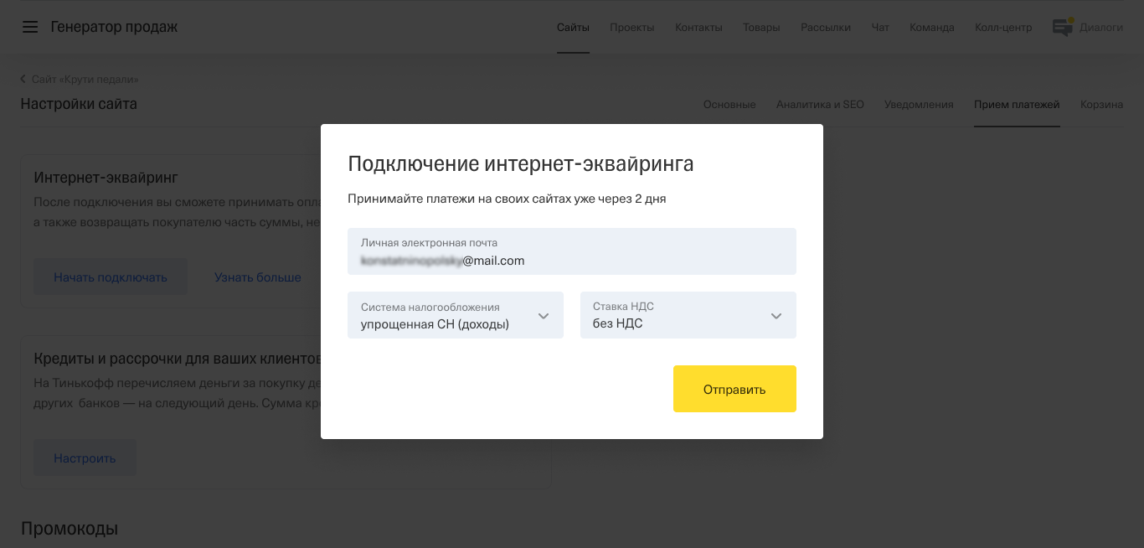This screenshot has width=1144, height=548.
Task: Open the Рассылки tab
Action: (826, 27)
